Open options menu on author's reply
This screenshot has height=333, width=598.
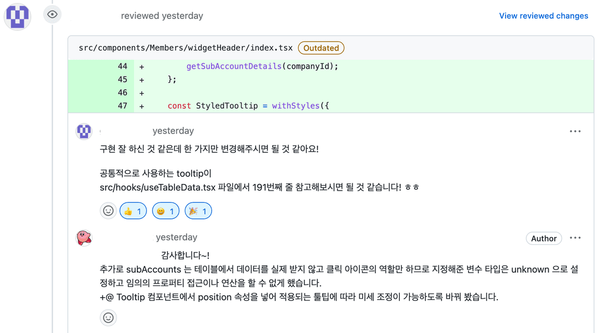click(x=575, y=238)
